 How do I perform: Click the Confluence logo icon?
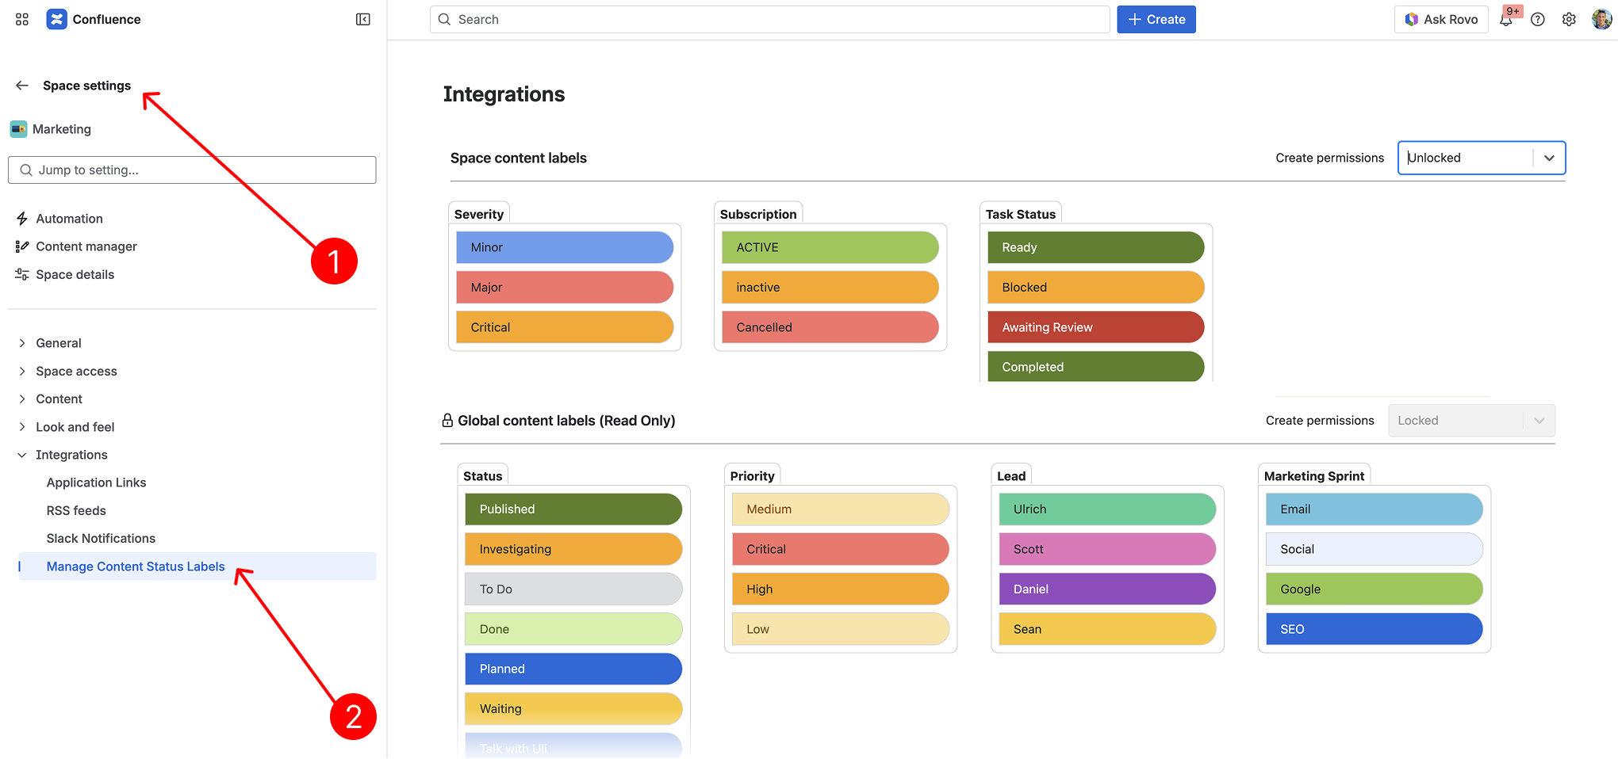point(56,19)
